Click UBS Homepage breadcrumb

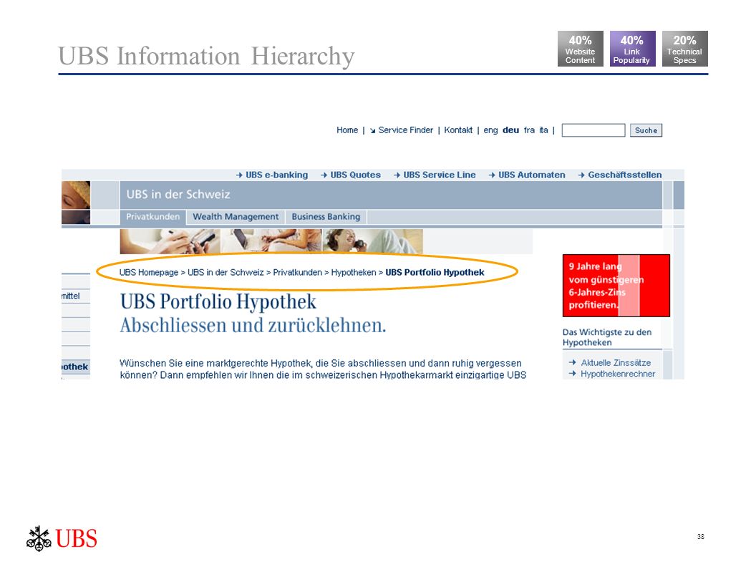click(x=148, y=273)
